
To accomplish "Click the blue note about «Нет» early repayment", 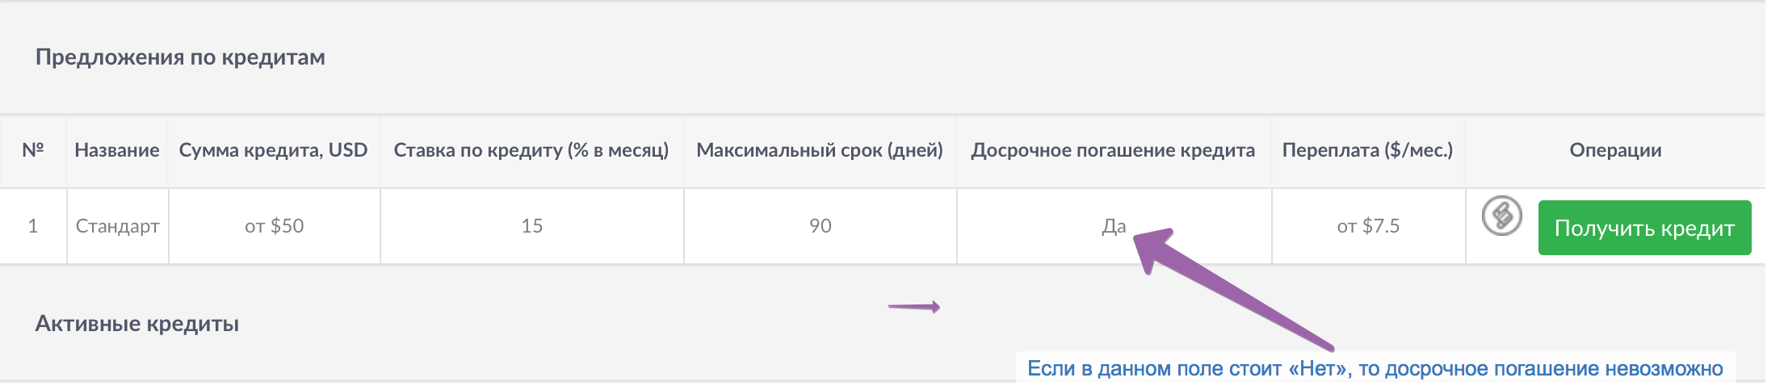I will (1375, 369).
